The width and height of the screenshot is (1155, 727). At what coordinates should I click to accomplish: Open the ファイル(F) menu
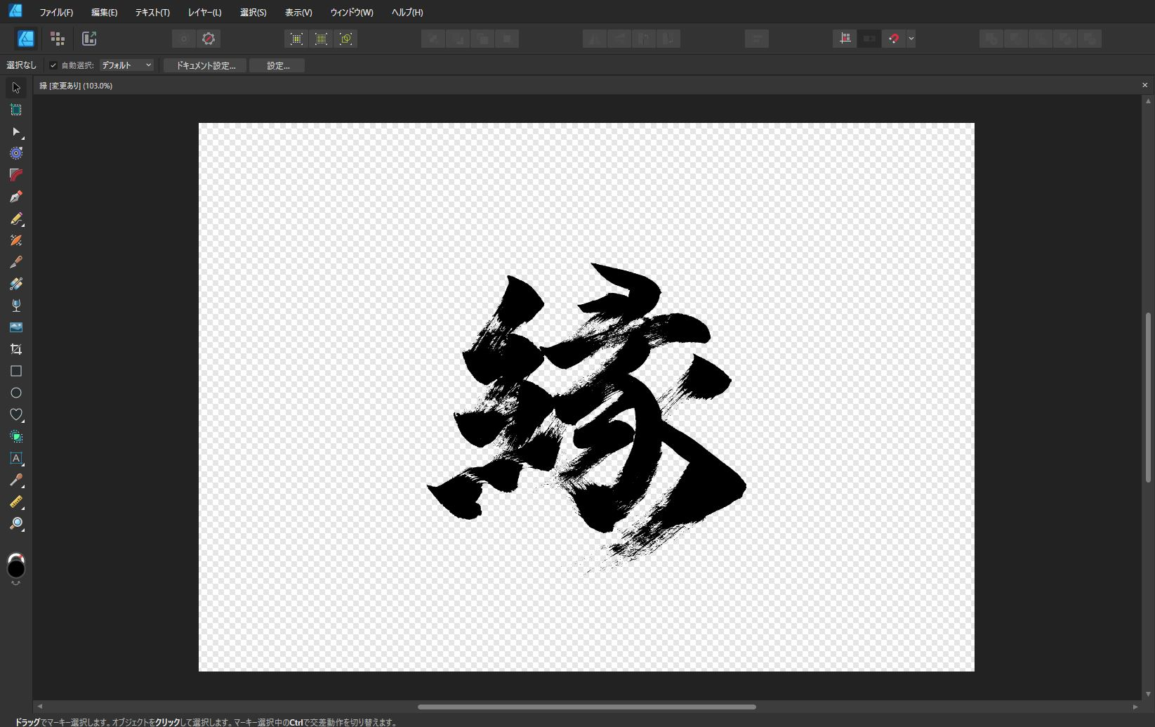(x=56, y=13)
